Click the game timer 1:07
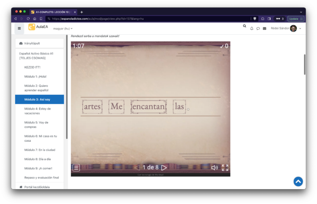This screenshot has height=204, width=317. (78, 46)
